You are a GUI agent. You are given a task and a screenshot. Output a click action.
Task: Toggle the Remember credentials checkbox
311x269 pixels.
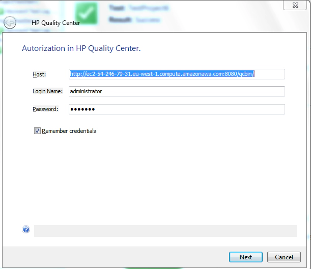37,131
